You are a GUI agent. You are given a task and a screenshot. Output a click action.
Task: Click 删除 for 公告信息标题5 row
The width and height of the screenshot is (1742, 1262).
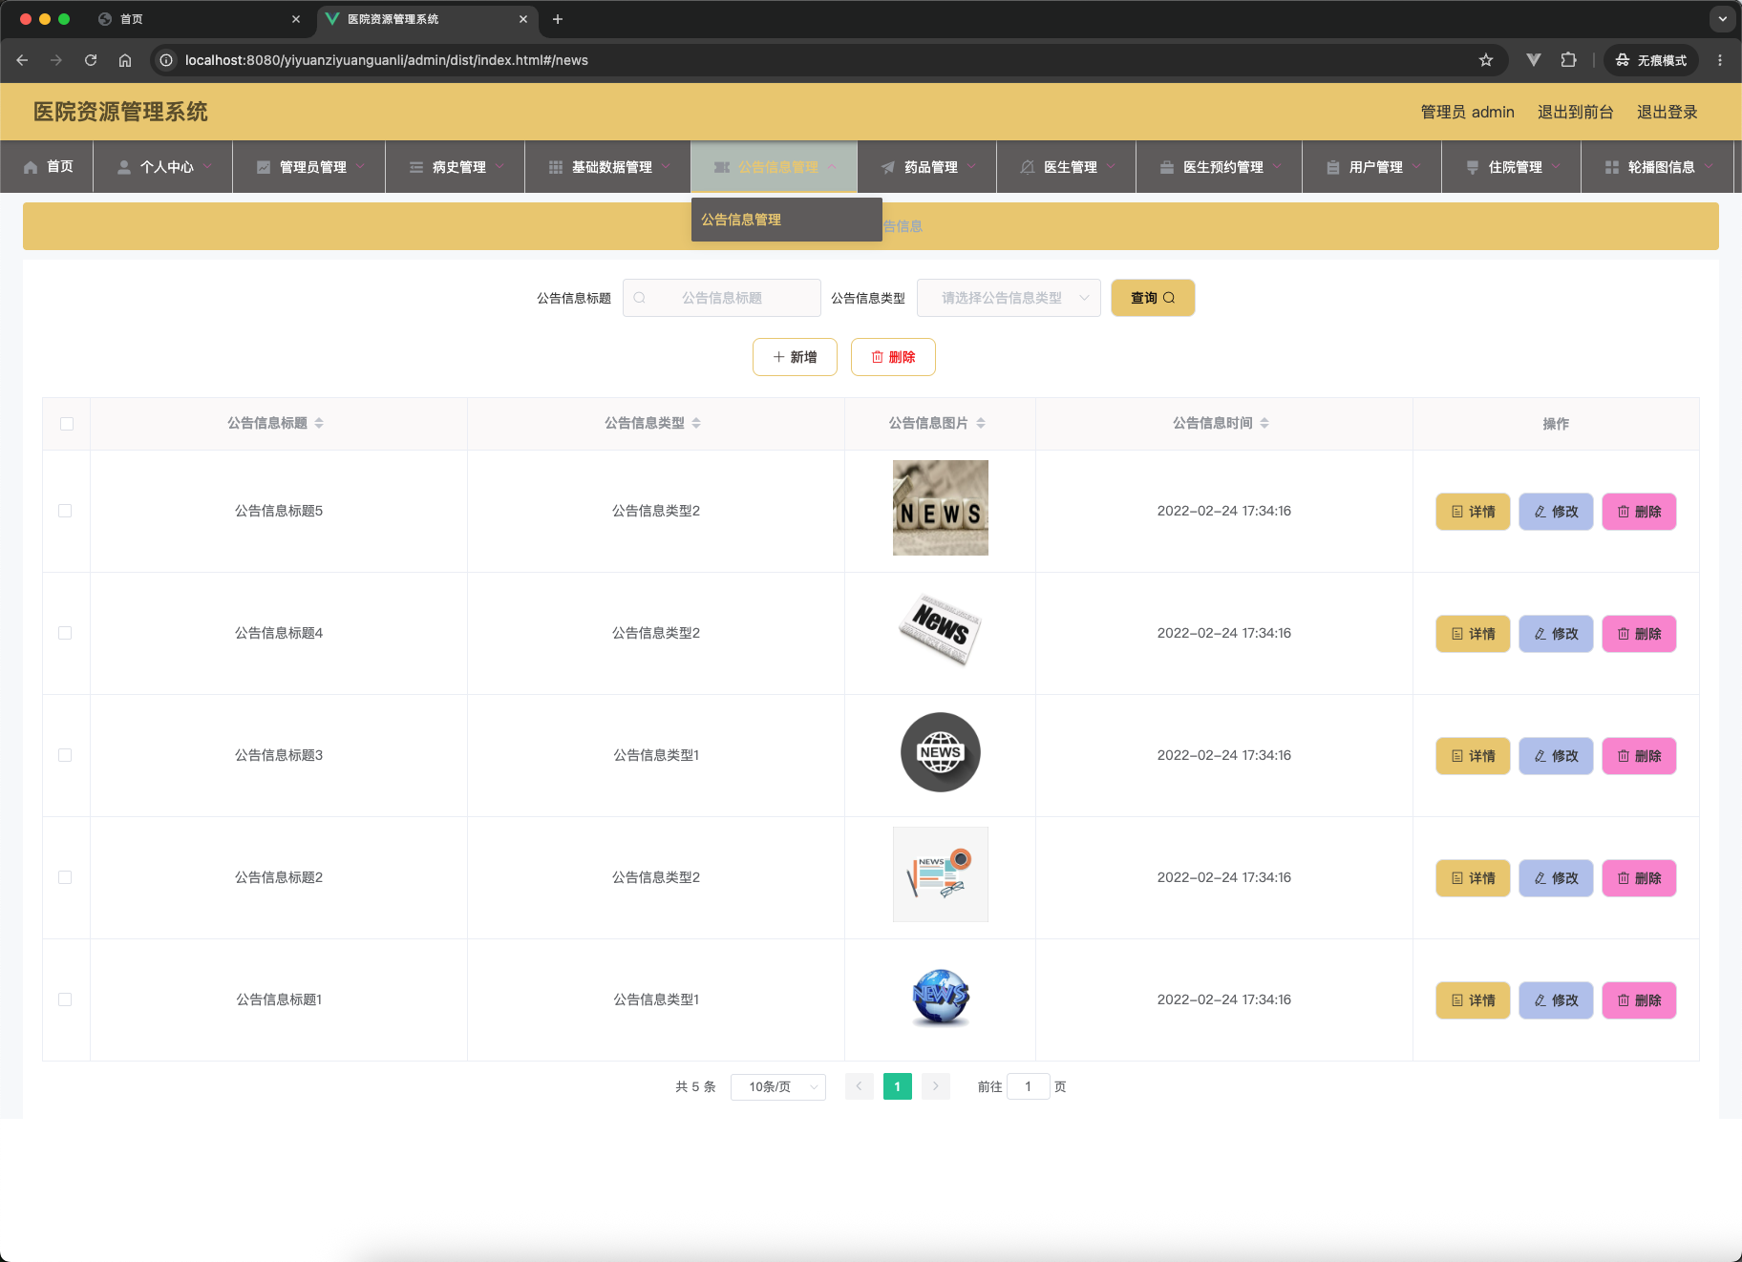tap(1639, 512)
